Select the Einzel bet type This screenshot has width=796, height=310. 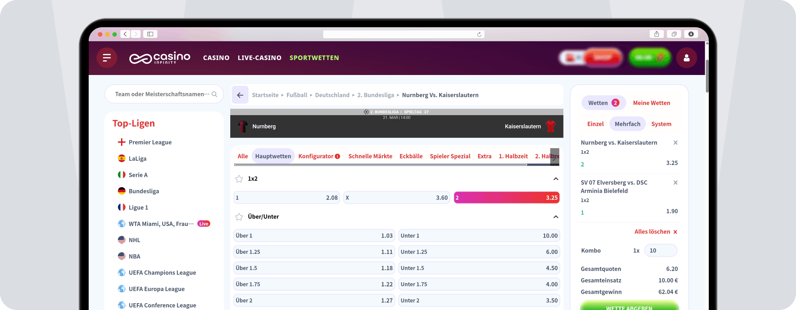[595, 124]
